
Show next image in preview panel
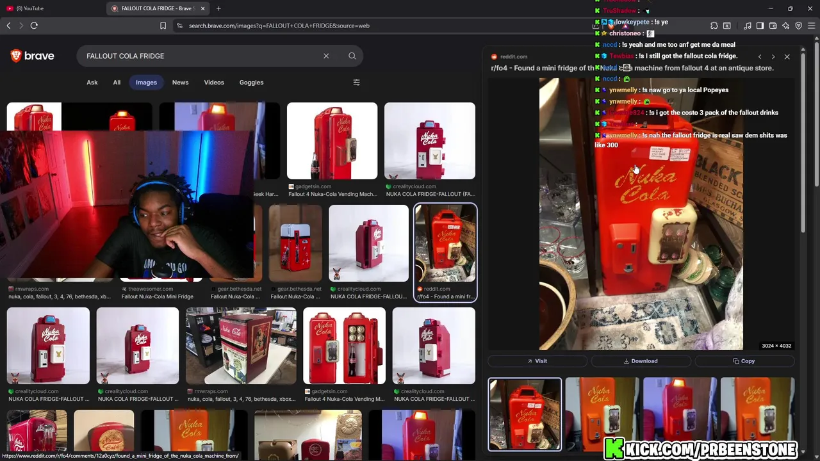click(x=773, y=57)
